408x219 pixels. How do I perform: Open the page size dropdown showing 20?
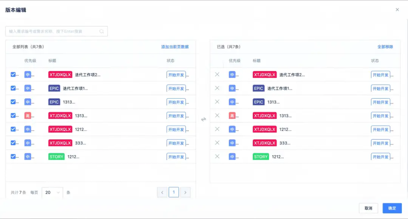52,193
